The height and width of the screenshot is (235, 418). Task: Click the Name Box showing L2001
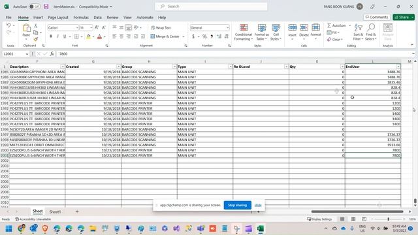(x=16, y=54)
